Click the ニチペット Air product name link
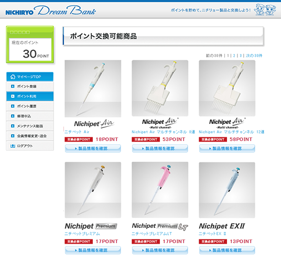This screenshot has width=281, height=262. pyautogui.click(x=77, y=132)
